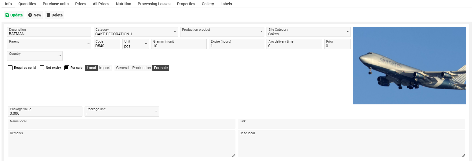The height and width of the screenshot is (161, 472).
Task: Open the Package unit dropdown
Action: 156,111
